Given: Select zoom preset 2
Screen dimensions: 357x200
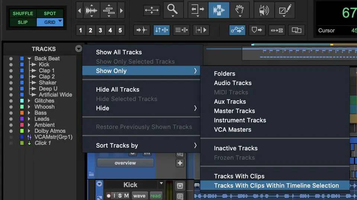Looking at the screenshot, I should pos(90,30).
